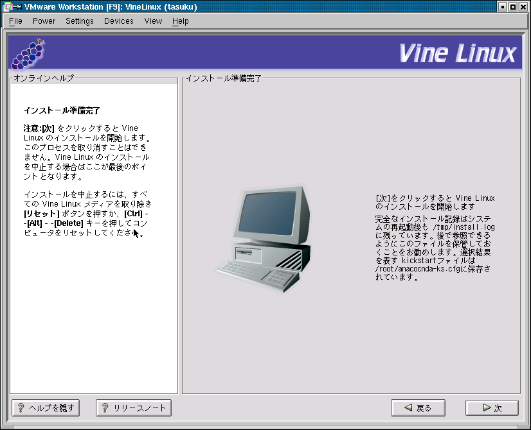Open the Devices menu
This screenshot has width=531, height=430.
[x=119, y=21]
